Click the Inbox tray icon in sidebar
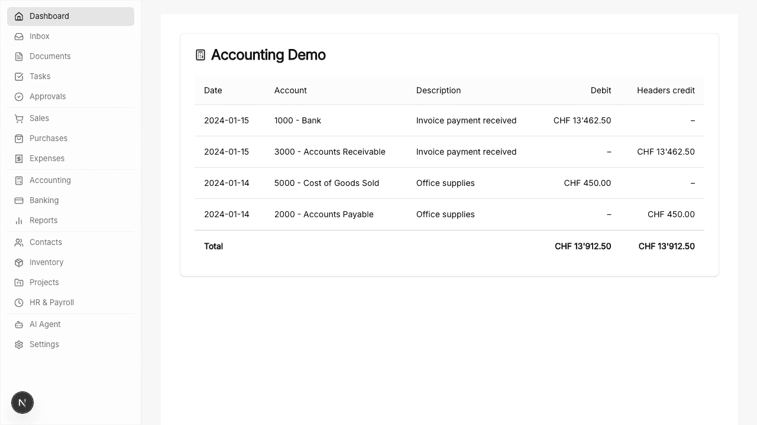757x425 pixels. 19,37
